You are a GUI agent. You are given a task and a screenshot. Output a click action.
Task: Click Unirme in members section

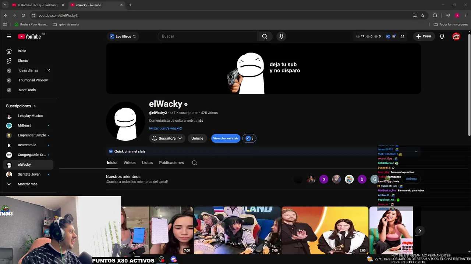pos(411,179)
